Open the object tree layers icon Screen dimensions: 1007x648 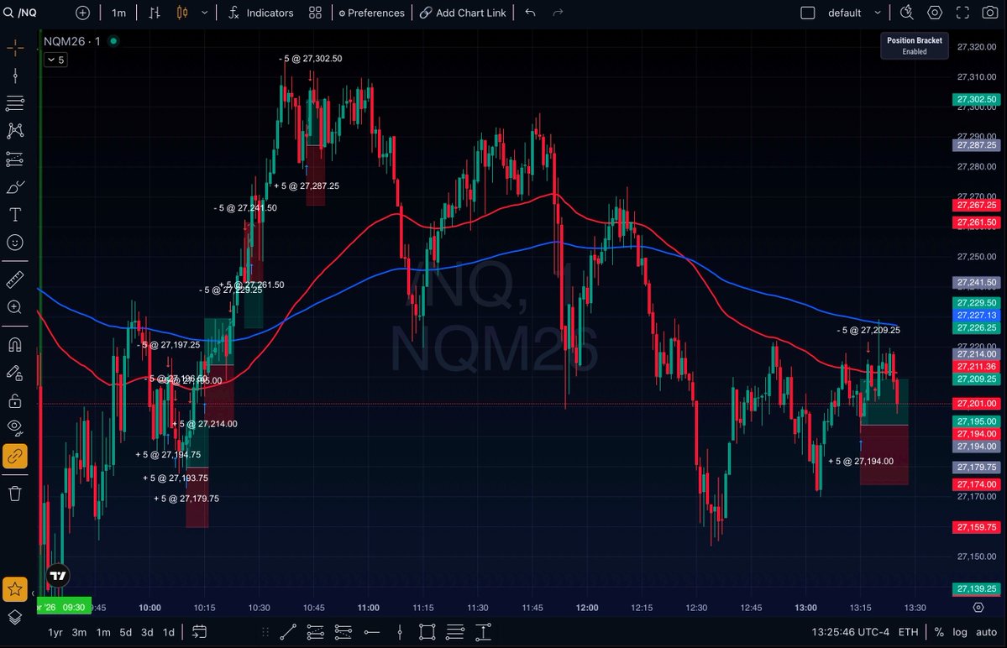(x=15, y=617)
